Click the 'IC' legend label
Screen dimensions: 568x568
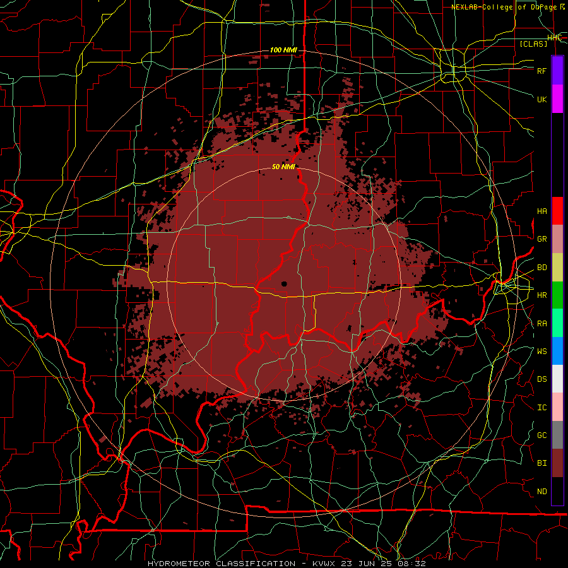click(x=541, y=408)
